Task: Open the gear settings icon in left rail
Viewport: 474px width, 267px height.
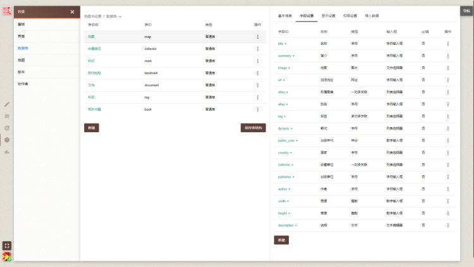Action: [7, 140]
